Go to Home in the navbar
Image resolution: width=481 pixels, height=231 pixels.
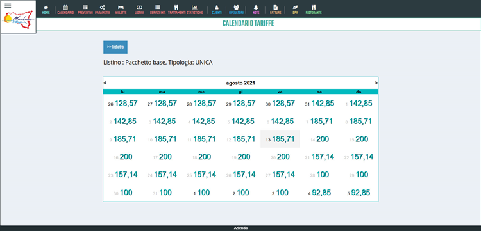pos(46,10)
